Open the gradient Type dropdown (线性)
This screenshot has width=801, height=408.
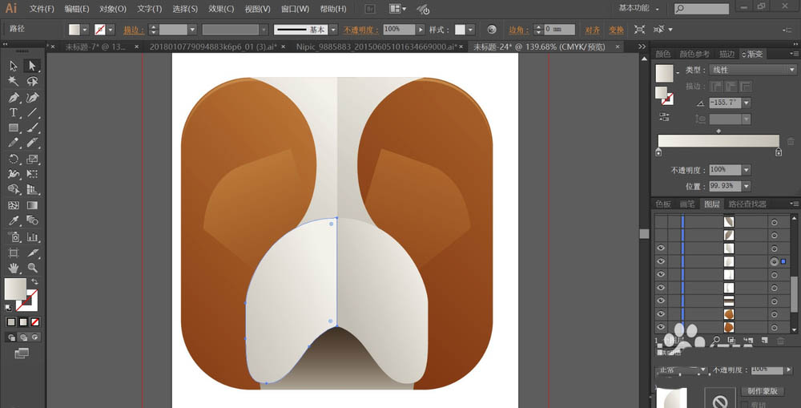coord(752,70)
